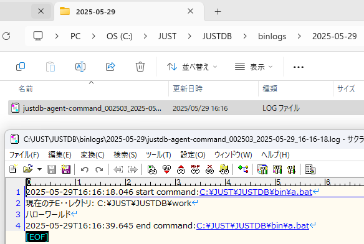Open the 設定(O) menu

(x=193, y=155)
